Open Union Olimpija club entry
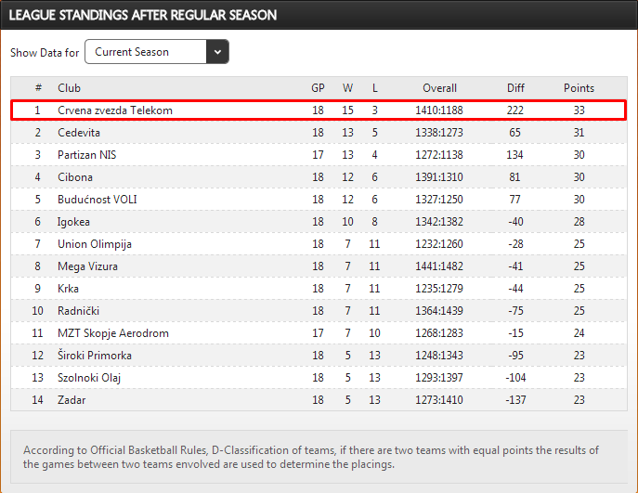This screenshot has height=493, width=638. tap(95, 244)
